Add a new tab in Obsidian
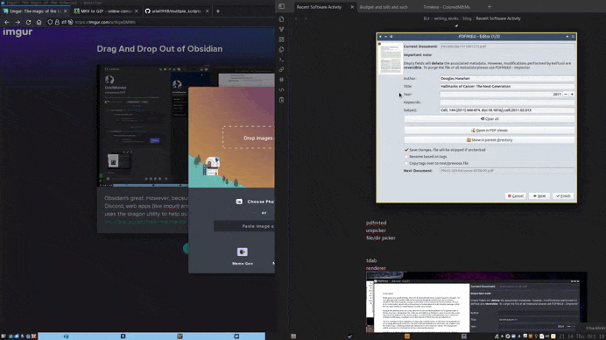This screenshot has height=340, width=606. pos(490,7)
